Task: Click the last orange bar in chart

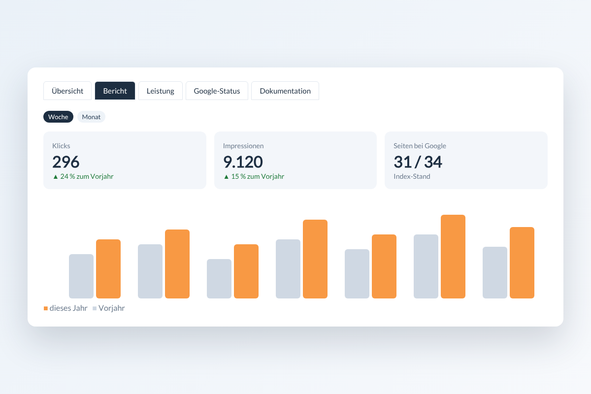Action: pyautogui.click(x=522, y=263)
